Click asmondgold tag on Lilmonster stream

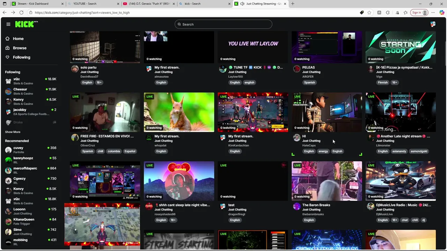click(419, 151)
